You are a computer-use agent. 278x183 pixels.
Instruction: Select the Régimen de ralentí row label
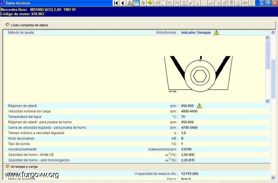pyautogui.click(x=22, y=106)
